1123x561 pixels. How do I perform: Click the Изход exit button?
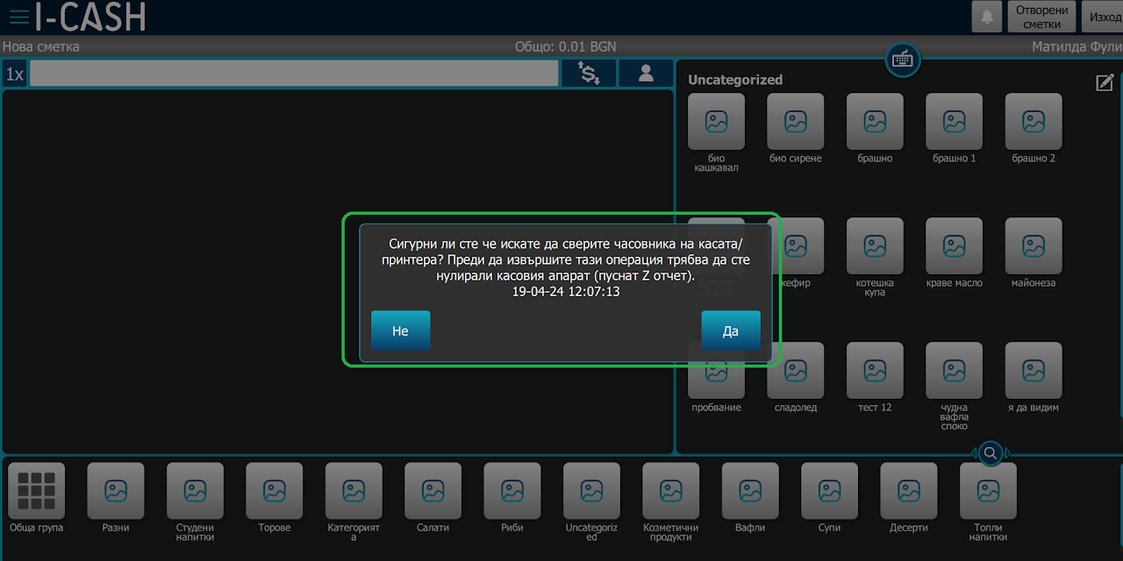point(1102,17)
